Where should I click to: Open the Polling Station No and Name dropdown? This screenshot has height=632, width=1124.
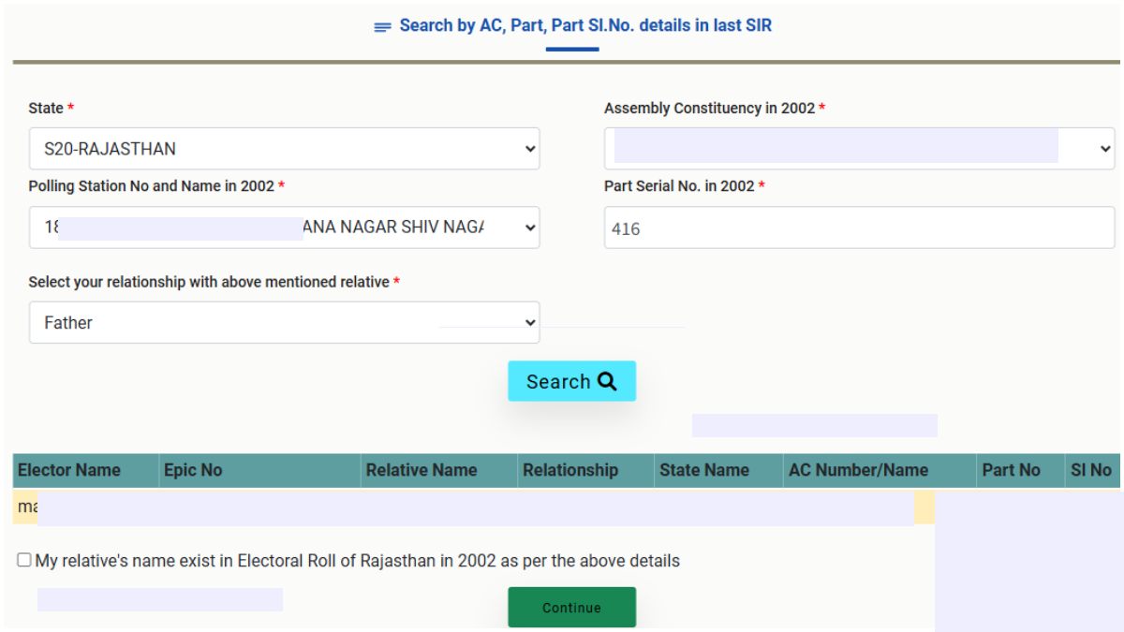(284, 227)
